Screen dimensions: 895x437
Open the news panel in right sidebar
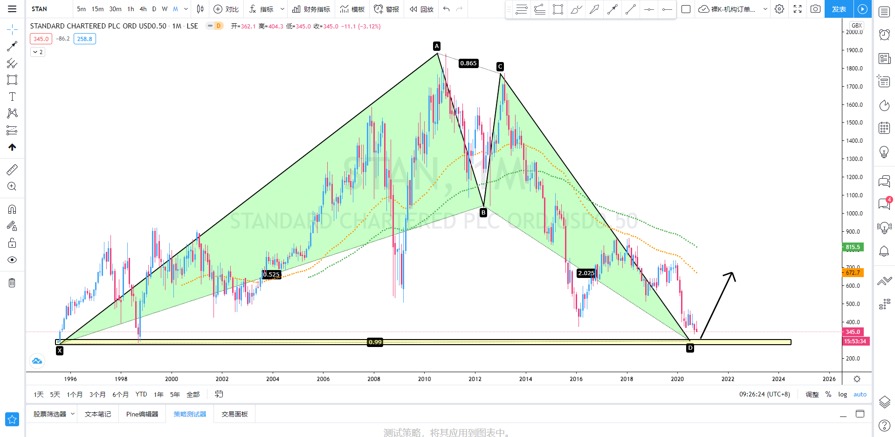coord(884,58)
